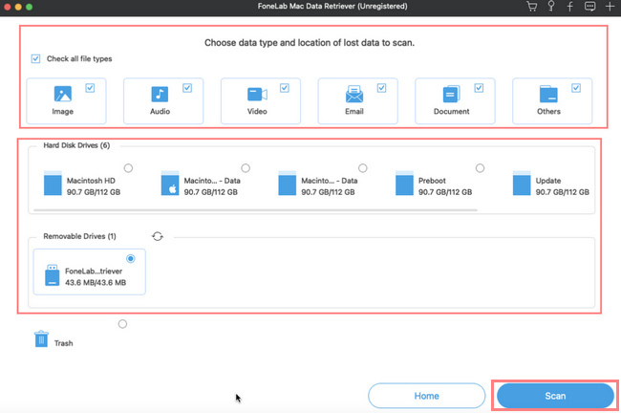Image resolution: width=621 pixels, height=413 pixels.
Task: Select the Video camera icon
Action: tap(257, 95)
